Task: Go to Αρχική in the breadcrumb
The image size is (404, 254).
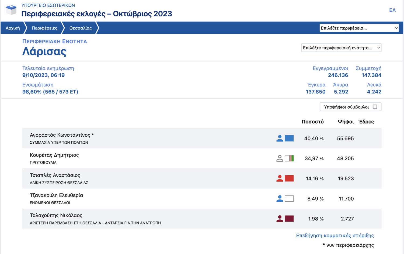Action: tap(13, 28)
